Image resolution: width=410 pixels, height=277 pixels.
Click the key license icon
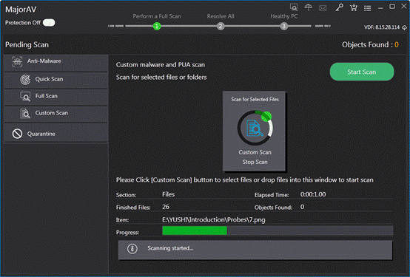[x=339, y=7]
